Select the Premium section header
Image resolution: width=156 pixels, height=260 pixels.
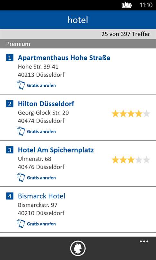[78, 44]
